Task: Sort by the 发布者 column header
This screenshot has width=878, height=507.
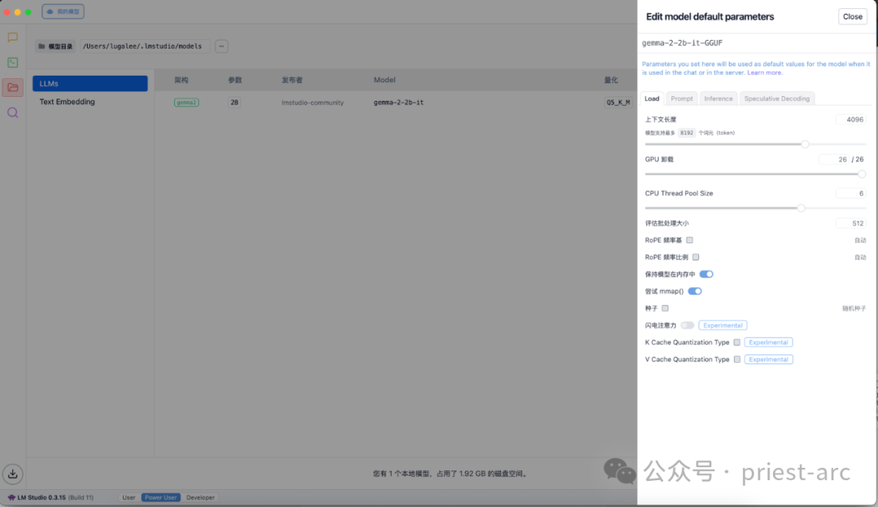Action: point(292,80)
